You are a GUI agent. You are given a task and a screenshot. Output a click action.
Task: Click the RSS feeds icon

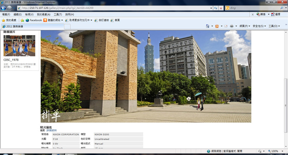217,26
